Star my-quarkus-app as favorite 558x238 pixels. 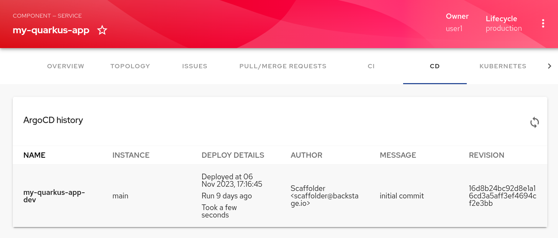[102, 30]
